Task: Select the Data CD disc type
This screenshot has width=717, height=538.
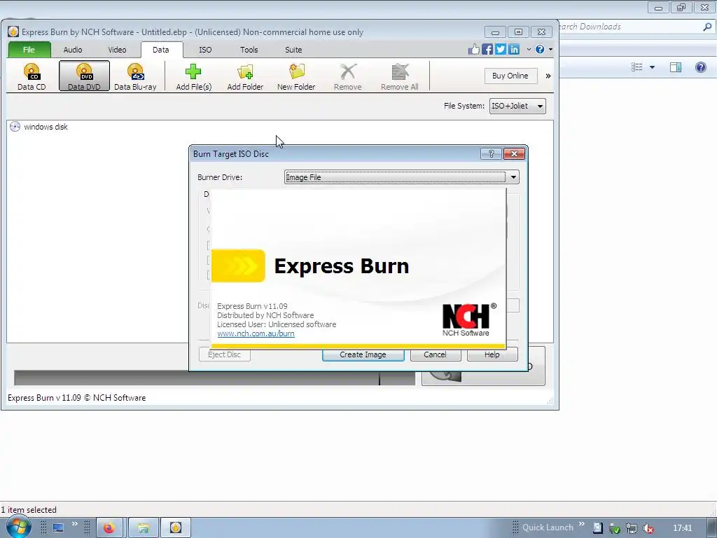Action: coord(32,76)
